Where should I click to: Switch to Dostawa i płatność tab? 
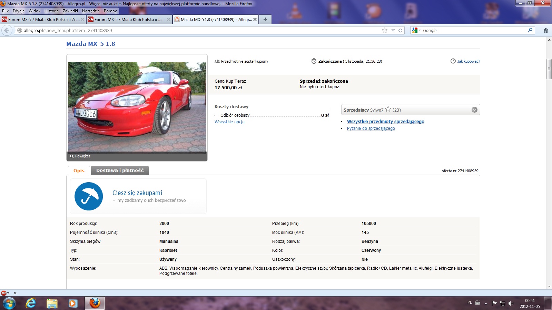coord(120,170)
